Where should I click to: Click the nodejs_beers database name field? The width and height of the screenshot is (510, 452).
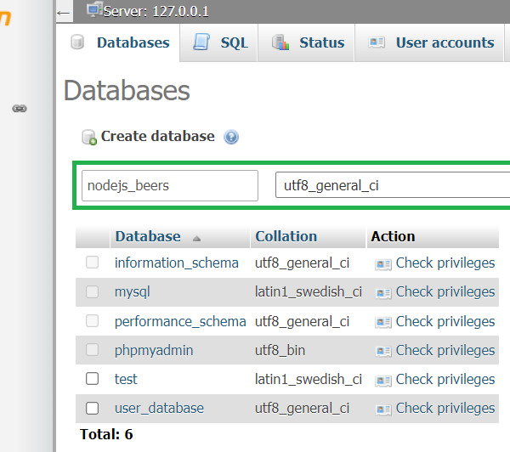[x=170, y=185]
